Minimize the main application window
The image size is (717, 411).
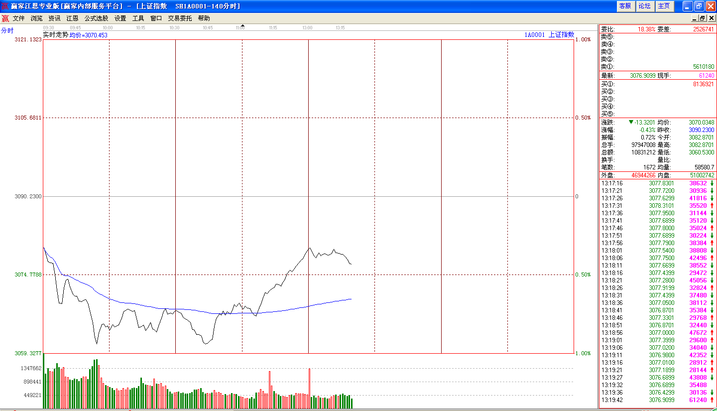(x=688, y=6)
